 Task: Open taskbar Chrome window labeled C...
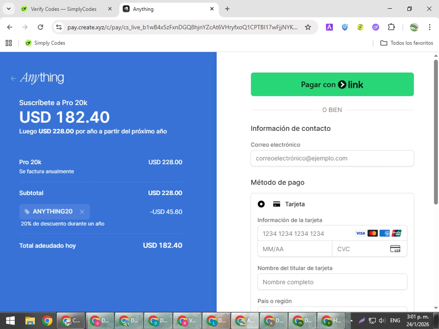click(x=71, y=321)
